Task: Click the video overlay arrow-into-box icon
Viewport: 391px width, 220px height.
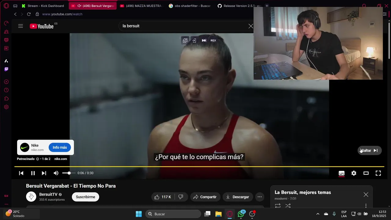Action: click(194, 40)
